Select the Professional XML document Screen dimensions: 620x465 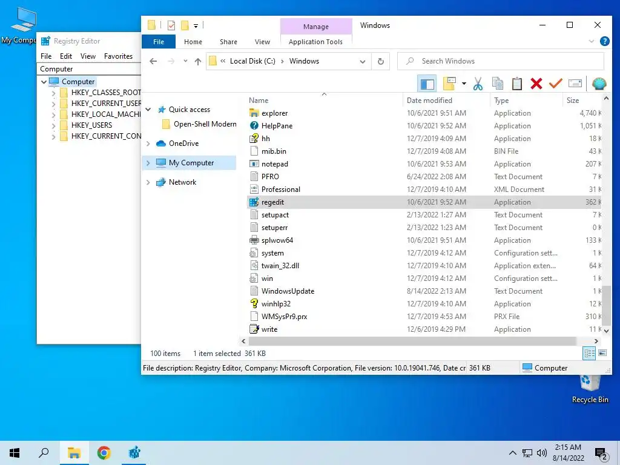coord(281,190)
